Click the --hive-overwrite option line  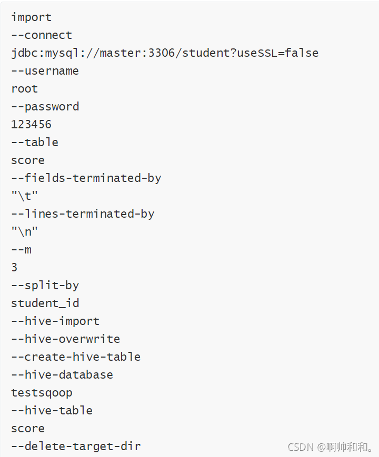click(65, 339)
